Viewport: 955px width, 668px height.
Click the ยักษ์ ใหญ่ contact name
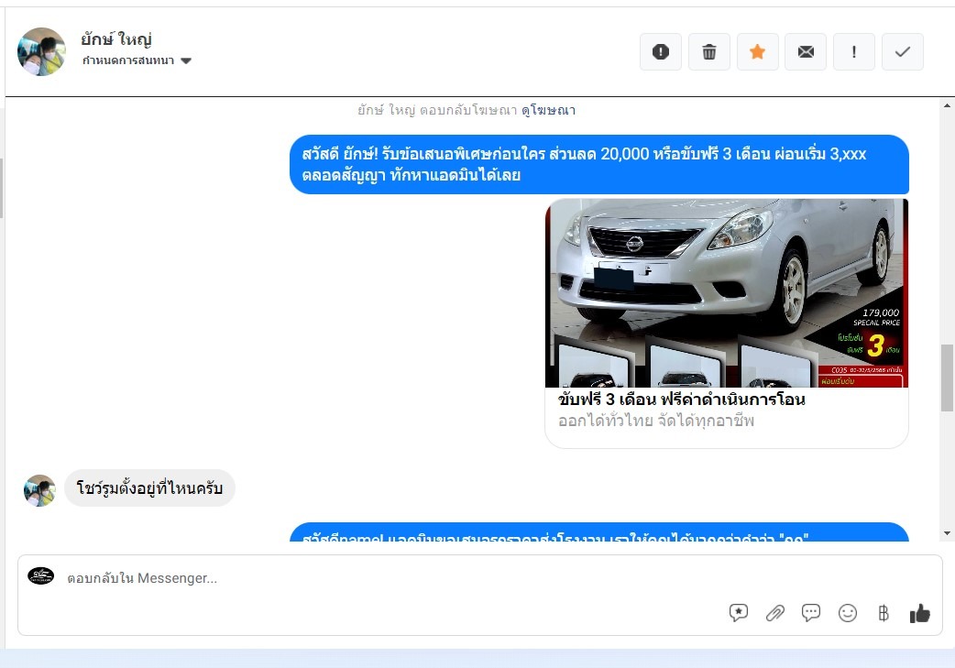[x=116, y=39]
